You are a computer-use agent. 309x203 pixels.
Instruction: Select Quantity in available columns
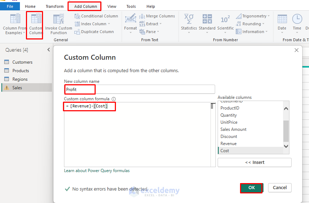click(250, 115)
